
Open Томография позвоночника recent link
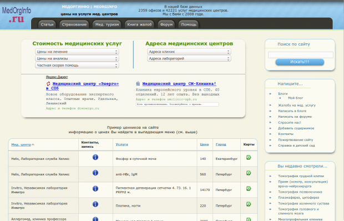pyautogui.click(x=300, y=192)
